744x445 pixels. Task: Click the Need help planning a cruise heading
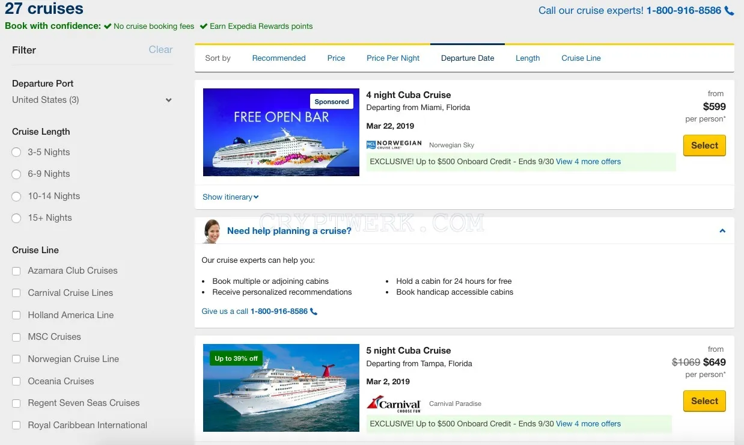click(289, 231)
